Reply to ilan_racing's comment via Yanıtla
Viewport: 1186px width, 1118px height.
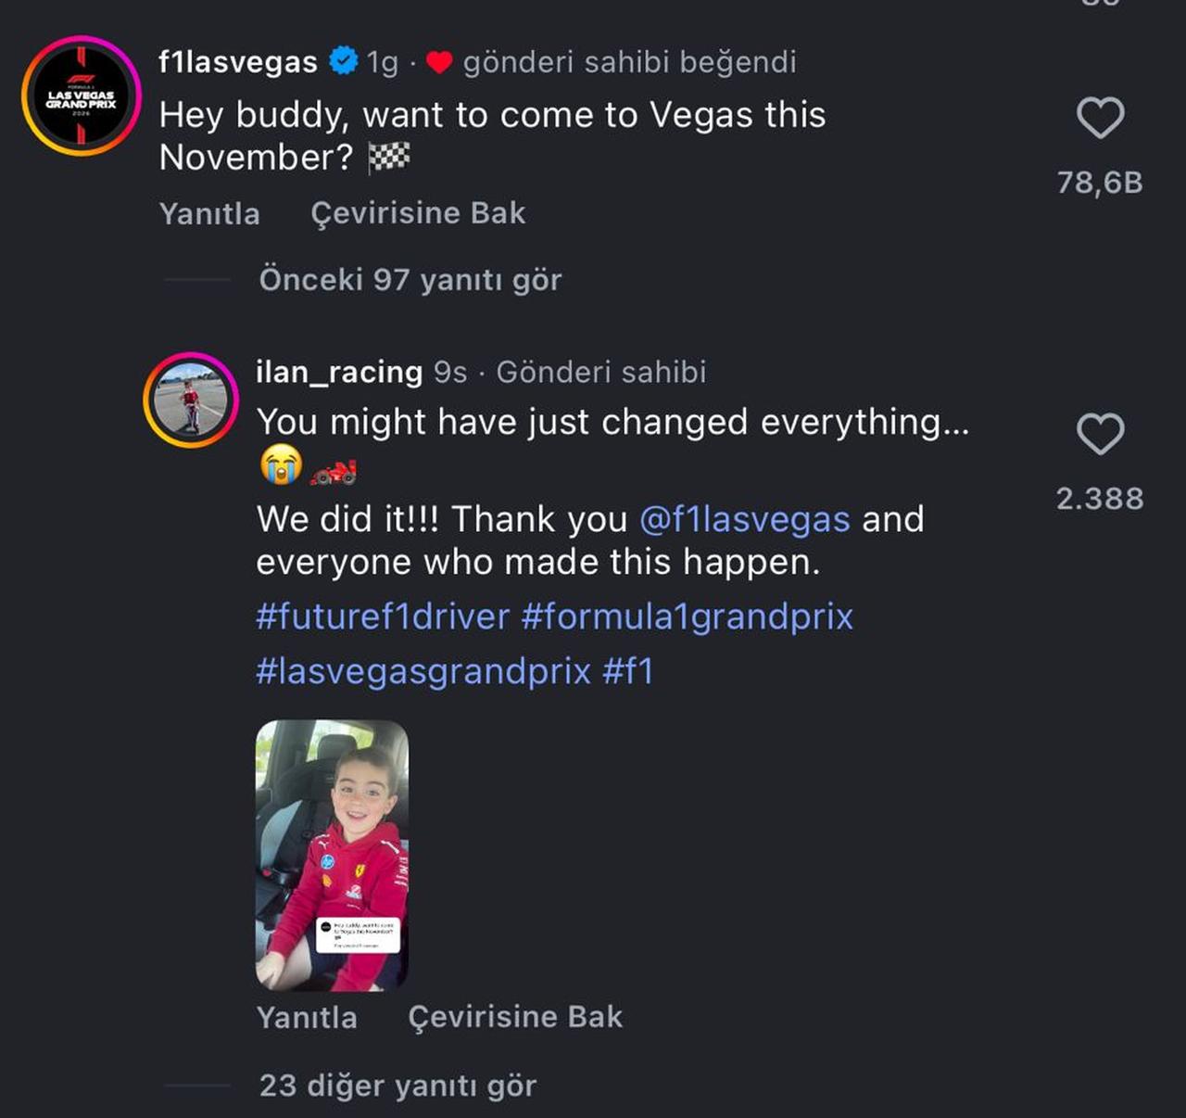[x=307, y=1017]
